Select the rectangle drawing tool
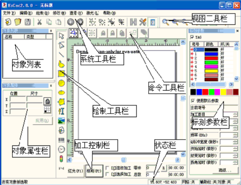241x185 pixels. (61, 73)
